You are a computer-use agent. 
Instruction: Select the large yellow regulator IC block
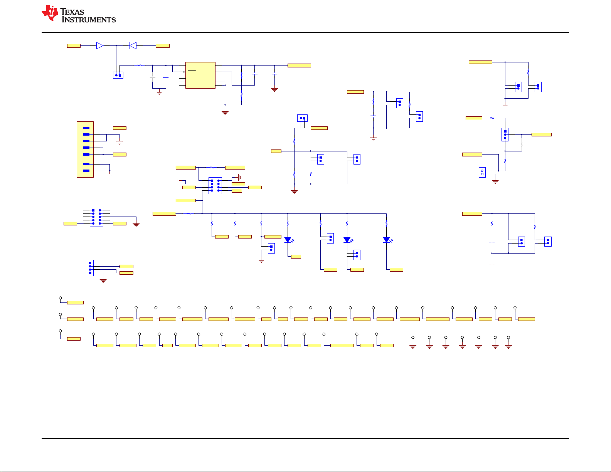pos(200,75)
